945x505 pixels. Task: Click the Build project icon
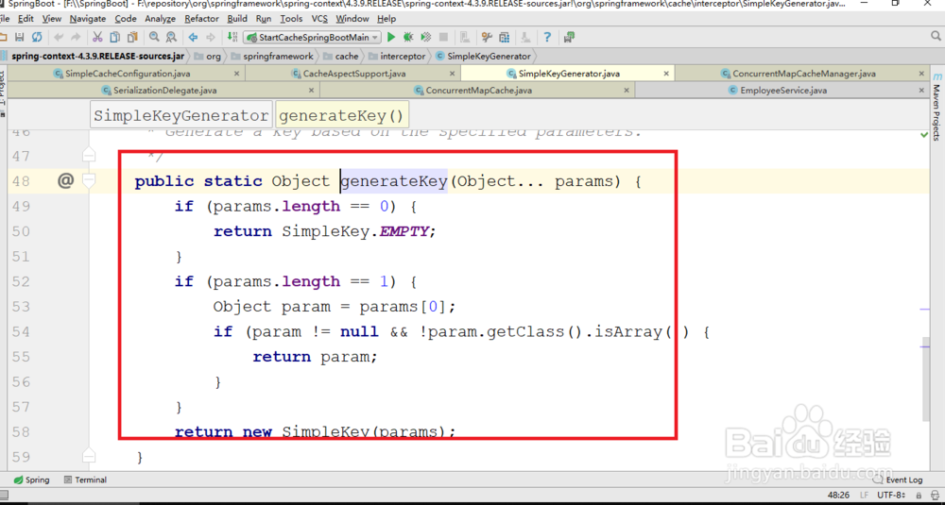coord(232,38)
